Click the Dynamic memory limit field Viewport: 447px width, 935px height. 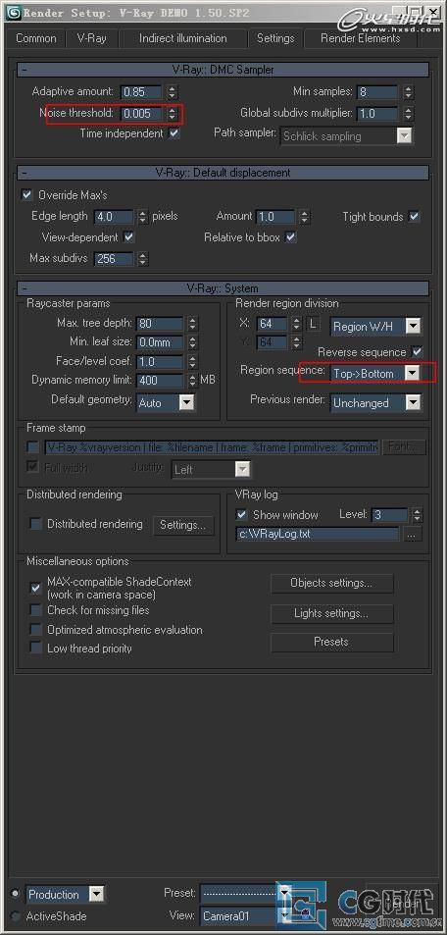(160, 380)
